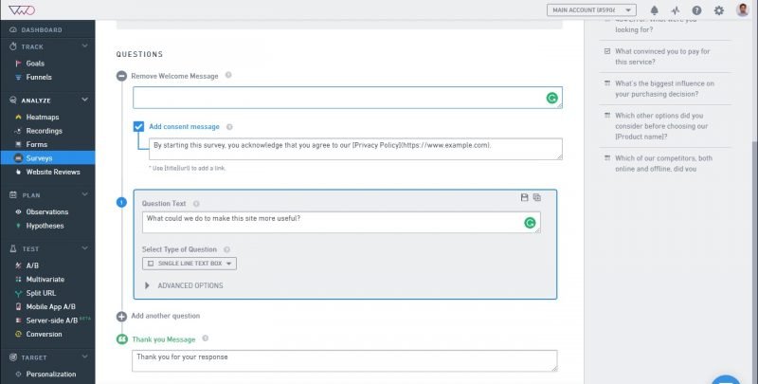
Task: Click Remove Welcome Message label
Action: click(174, 76)
